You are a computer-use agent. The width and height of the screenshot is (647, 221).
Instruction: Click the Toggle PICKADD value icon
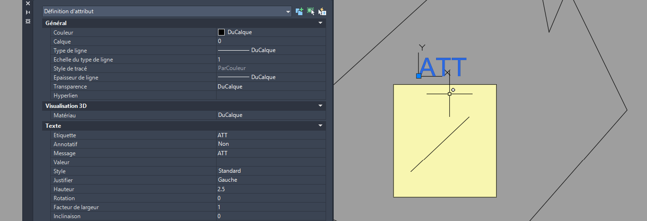(x=300, y=11)
